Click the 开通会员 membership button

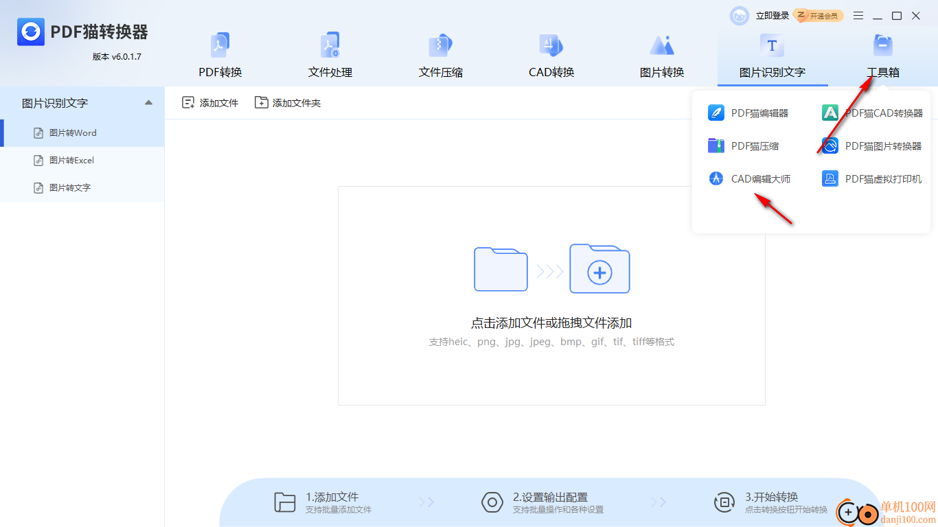point(819,16)
